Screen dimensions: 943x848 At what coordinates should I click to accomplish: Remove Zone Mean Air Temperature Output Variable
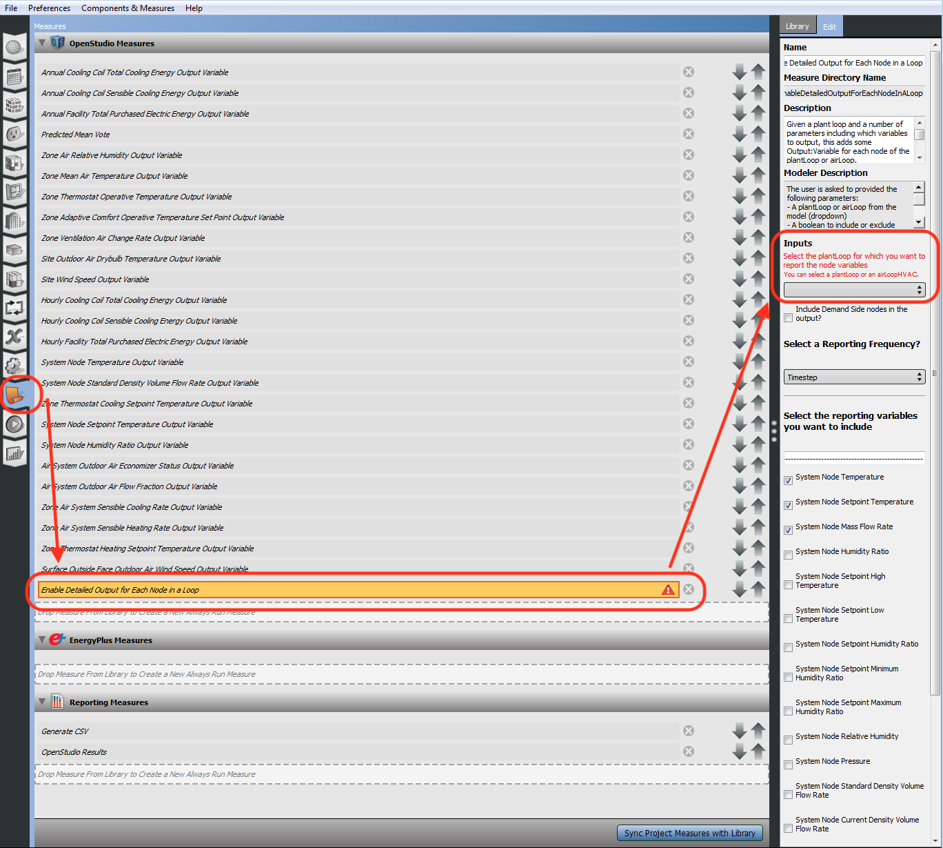689,175
